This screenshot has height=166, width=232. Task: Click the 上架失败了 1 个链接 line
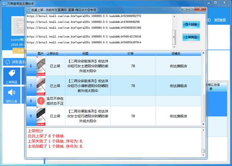(55, 141)
